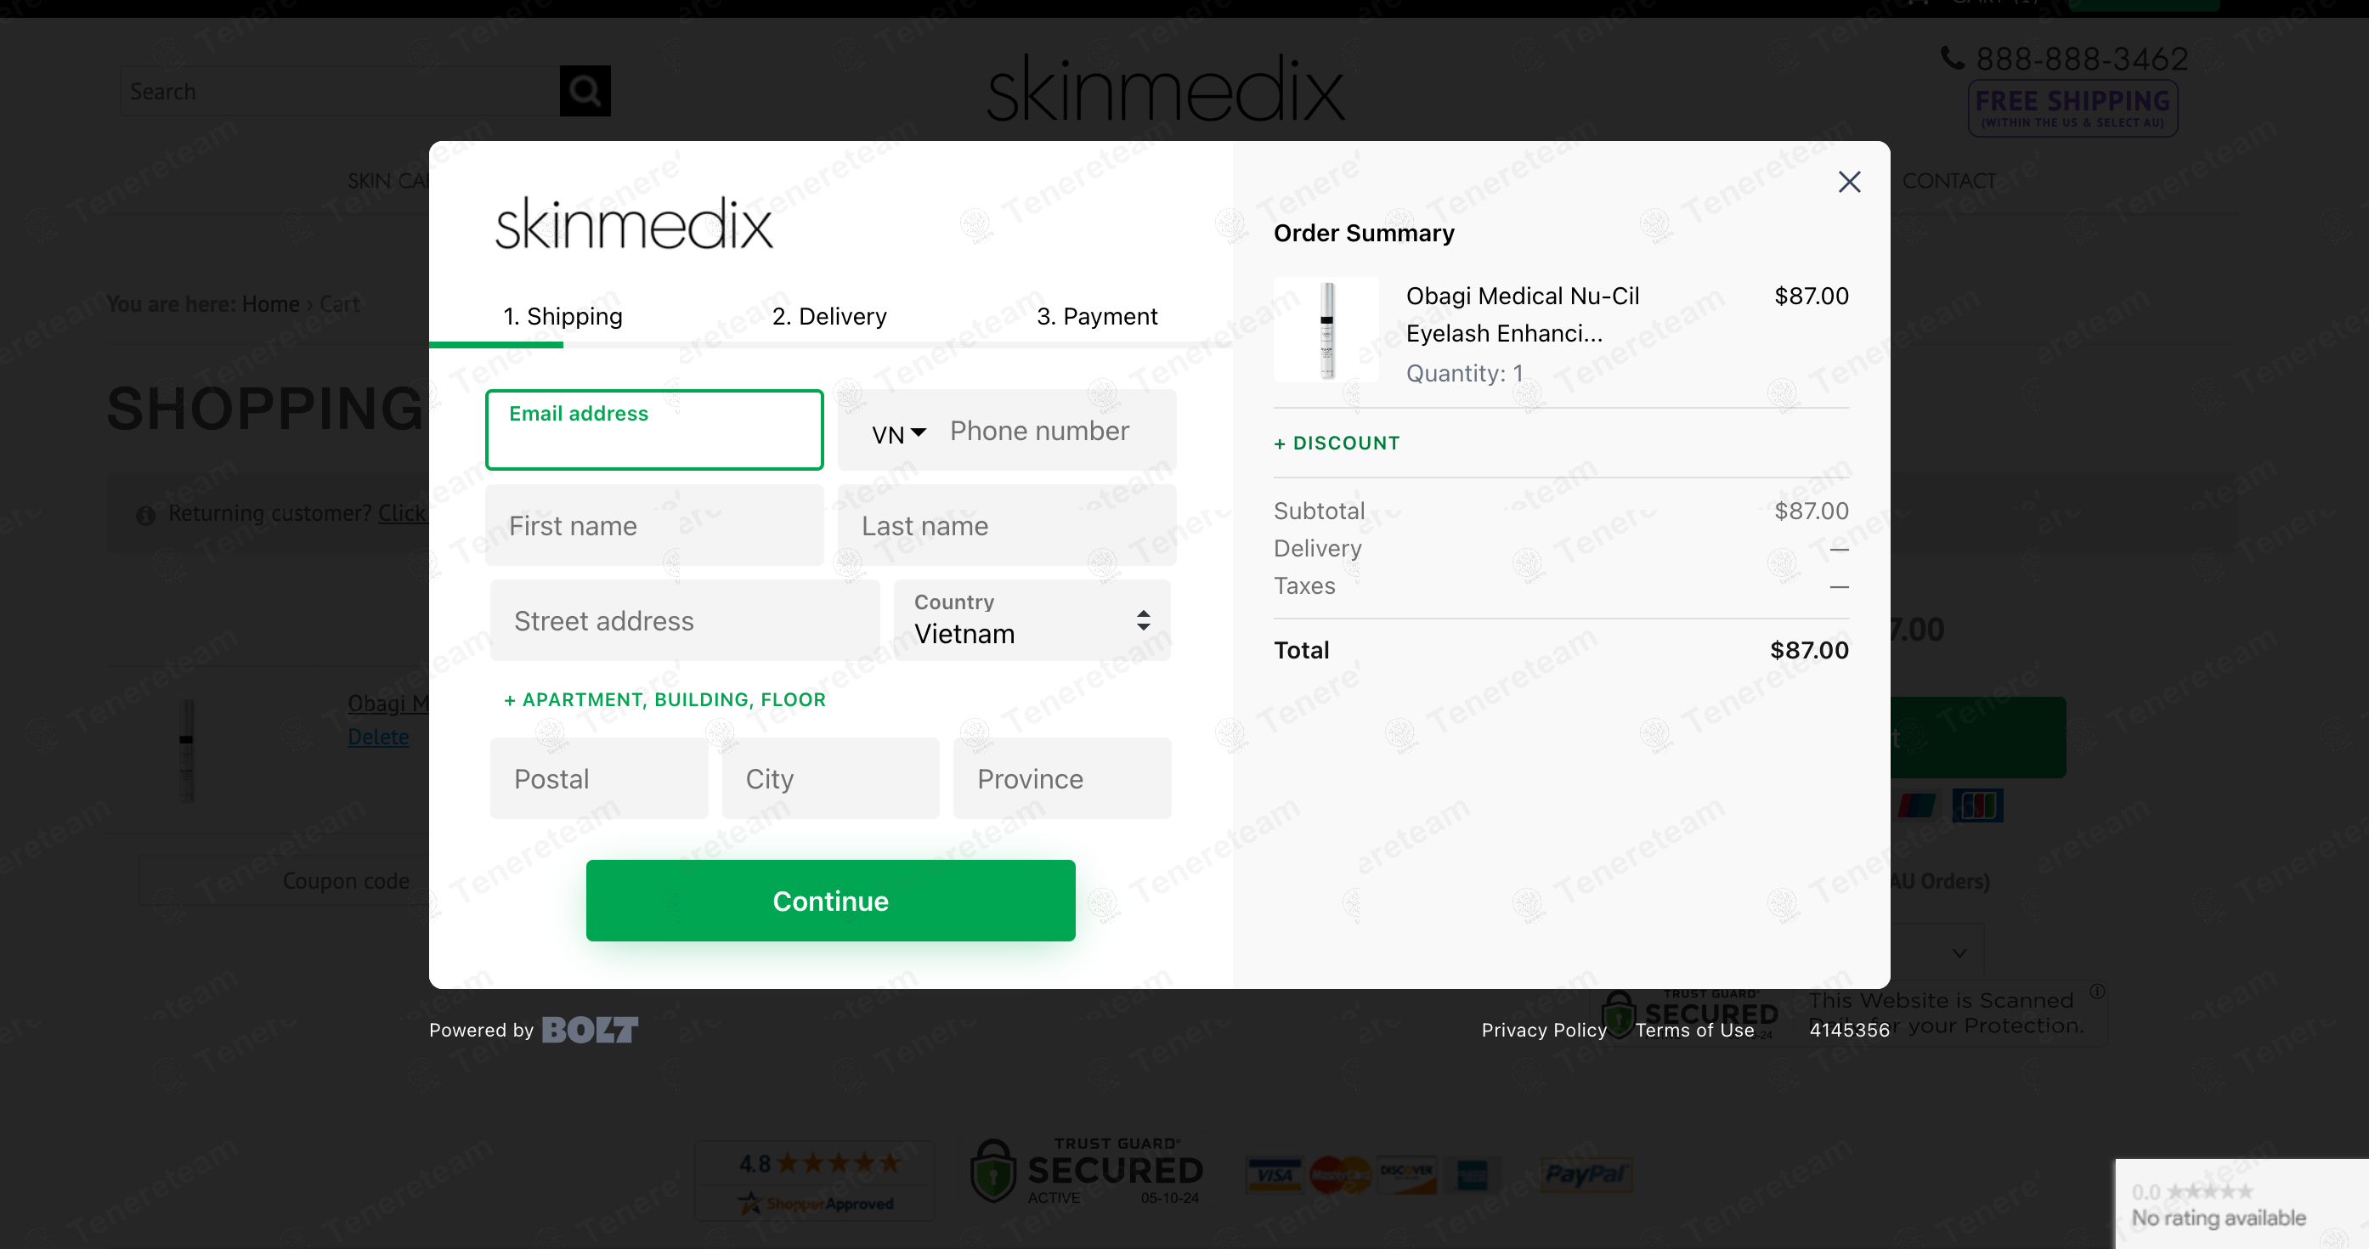Click the Subtotal $87.00 value

point(1811,511)
